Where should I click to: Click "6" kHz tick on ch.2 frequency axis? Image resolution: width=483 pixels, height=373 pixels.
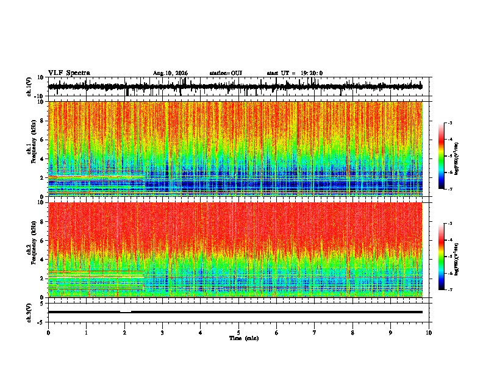(x=43, y=241)
